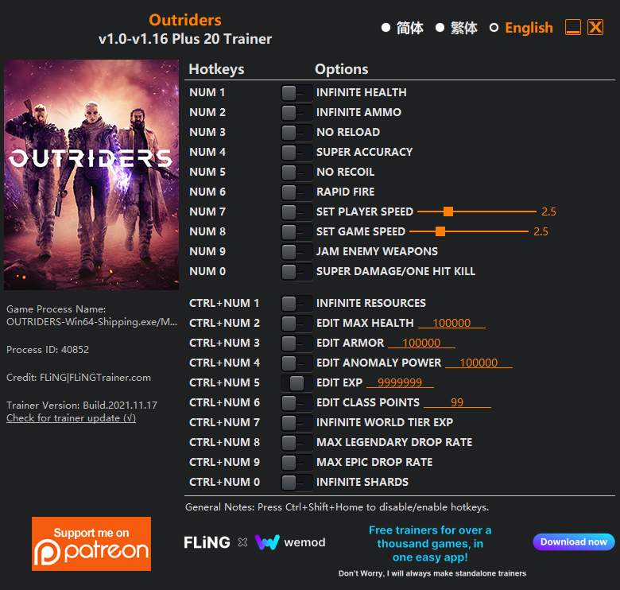
Task: Select the English language radio button
Action: click(494, 28)
